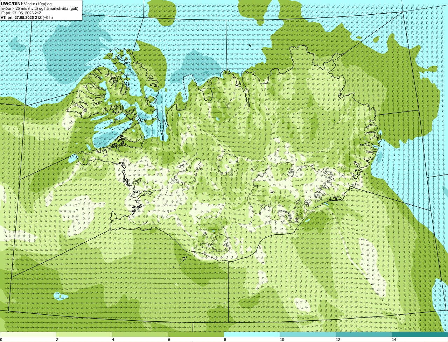
Task: Click the "UWC/DINI" title text
Action: pos(12,4)
